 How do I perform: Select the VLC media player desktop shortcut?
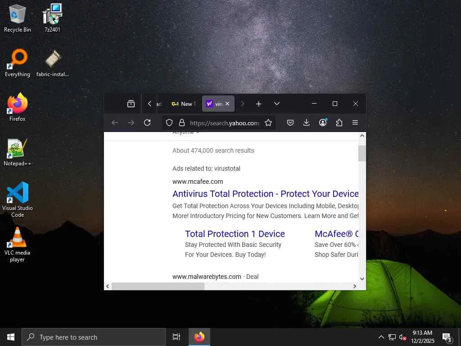coord(18,245)
